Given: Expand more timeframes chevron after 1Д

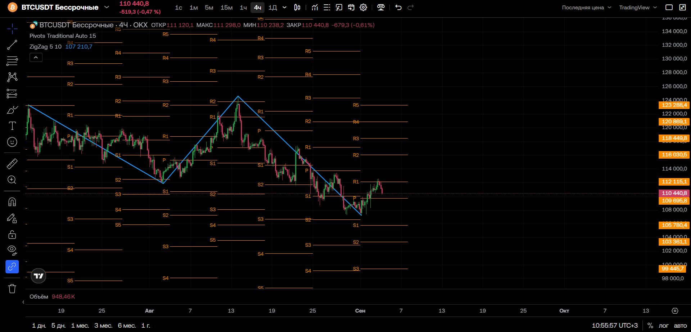Looking at the screenshot, I should [284, 7].
